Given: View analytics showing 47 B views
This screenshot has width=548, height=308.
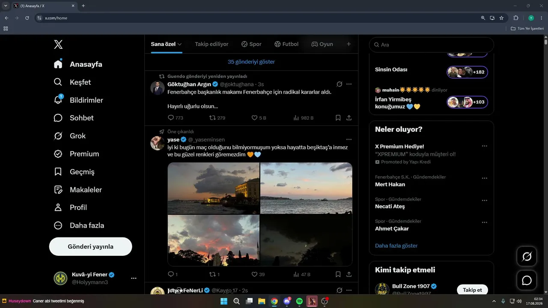Looking at the screenshot, I should tap(301, 274).
